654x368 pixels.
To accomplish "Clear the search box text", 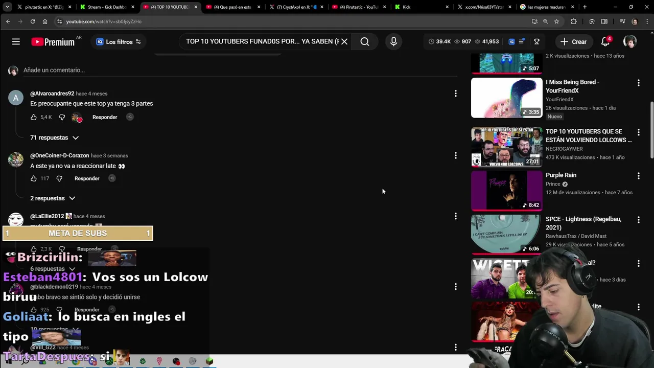I will click(344, 42).
